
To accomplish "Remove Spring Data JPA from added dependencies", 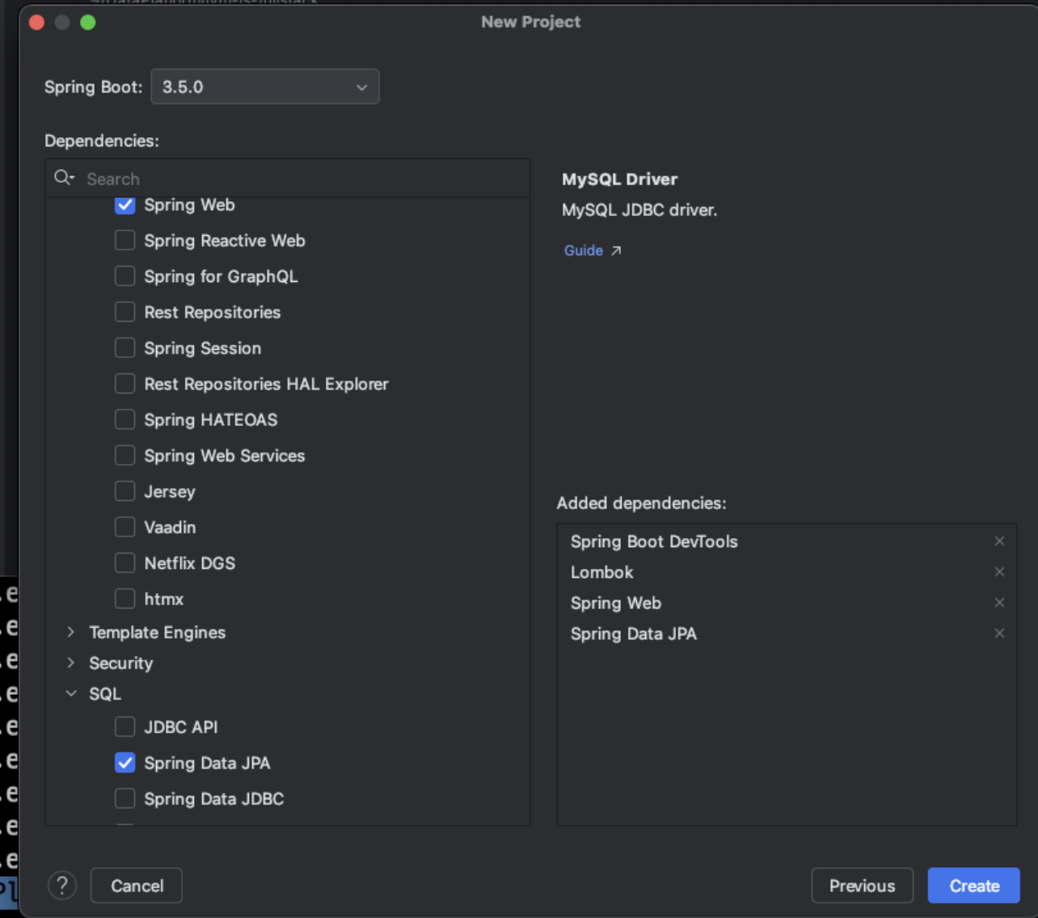I will 999,634.
